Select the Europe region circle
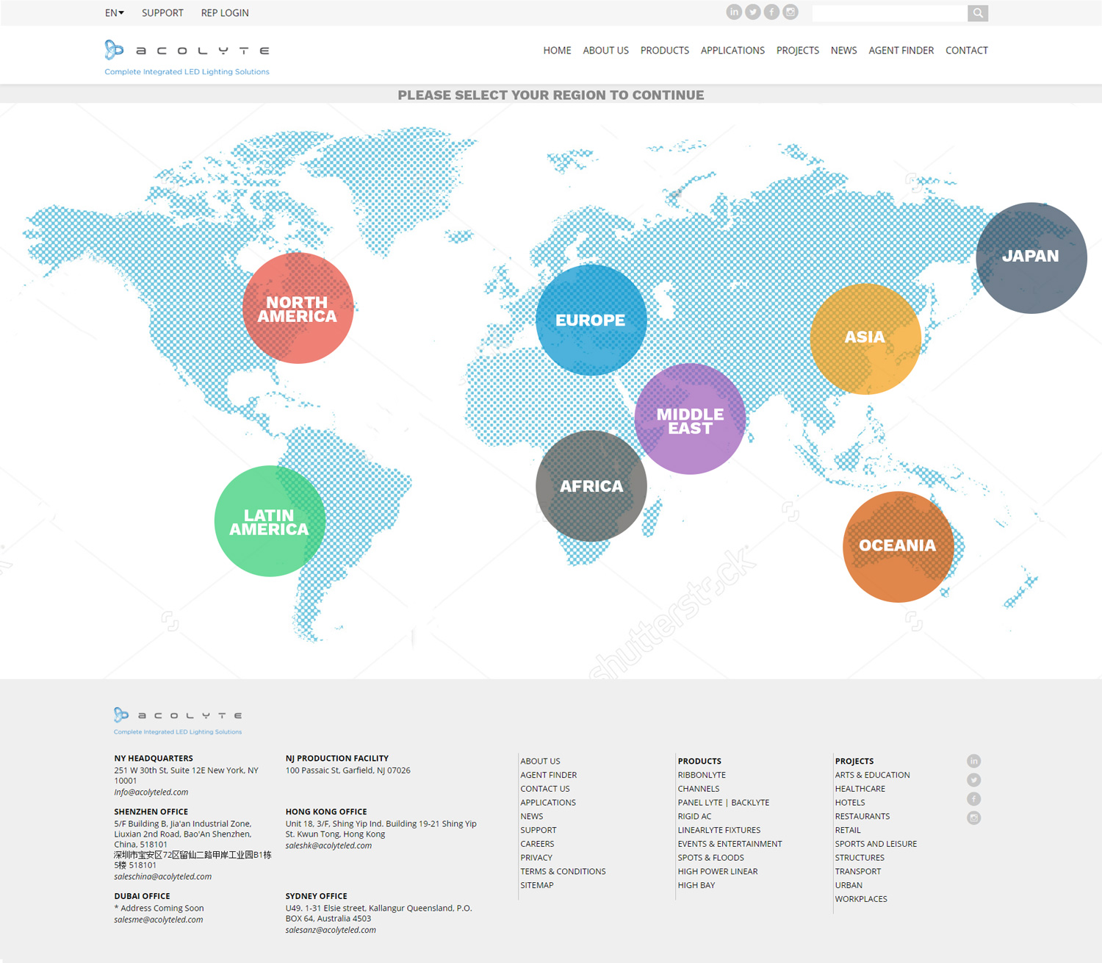This screenshot has width=1102, height=963. 591,320
